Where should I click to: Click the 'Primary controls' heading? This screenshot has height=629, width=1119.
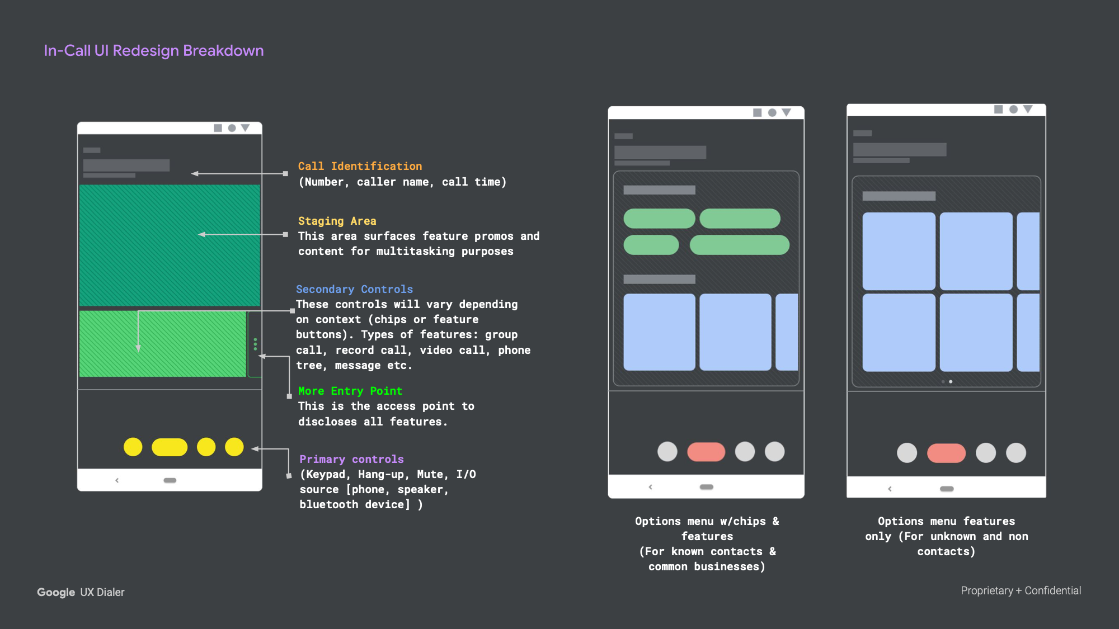coord(351,459)
